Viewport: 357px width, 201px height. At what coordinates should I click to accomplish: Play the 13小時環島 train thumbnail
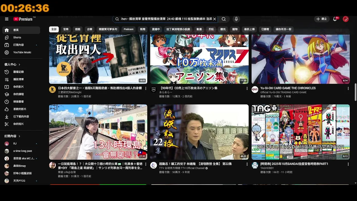(98, 132)
